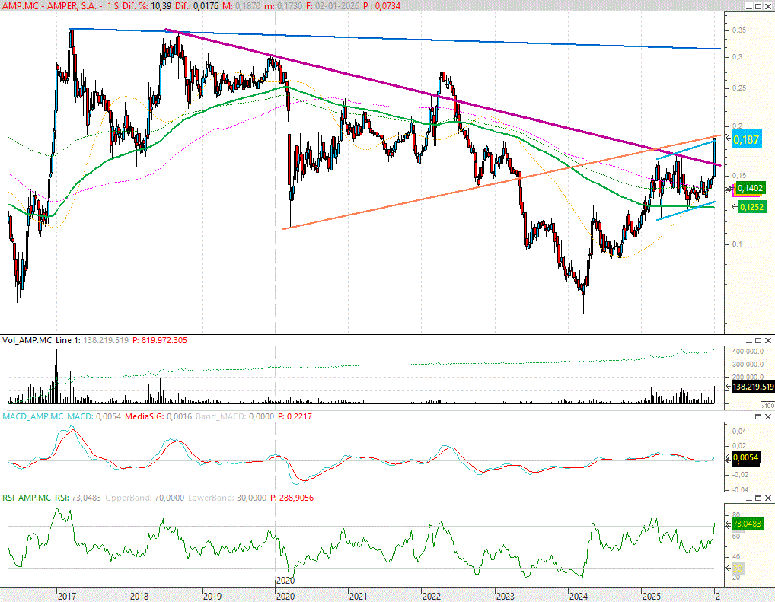This screenshot has width=775, height=602.
Task: Click the 2017 year label on time axis
Action: 67,597
